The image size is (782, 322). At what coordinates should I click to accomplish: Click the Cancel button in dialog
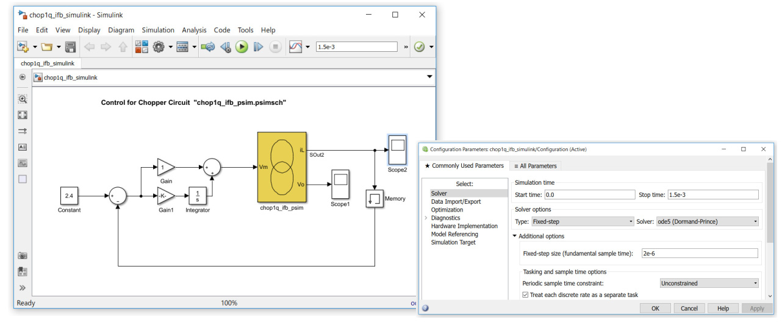pos(689,309)
